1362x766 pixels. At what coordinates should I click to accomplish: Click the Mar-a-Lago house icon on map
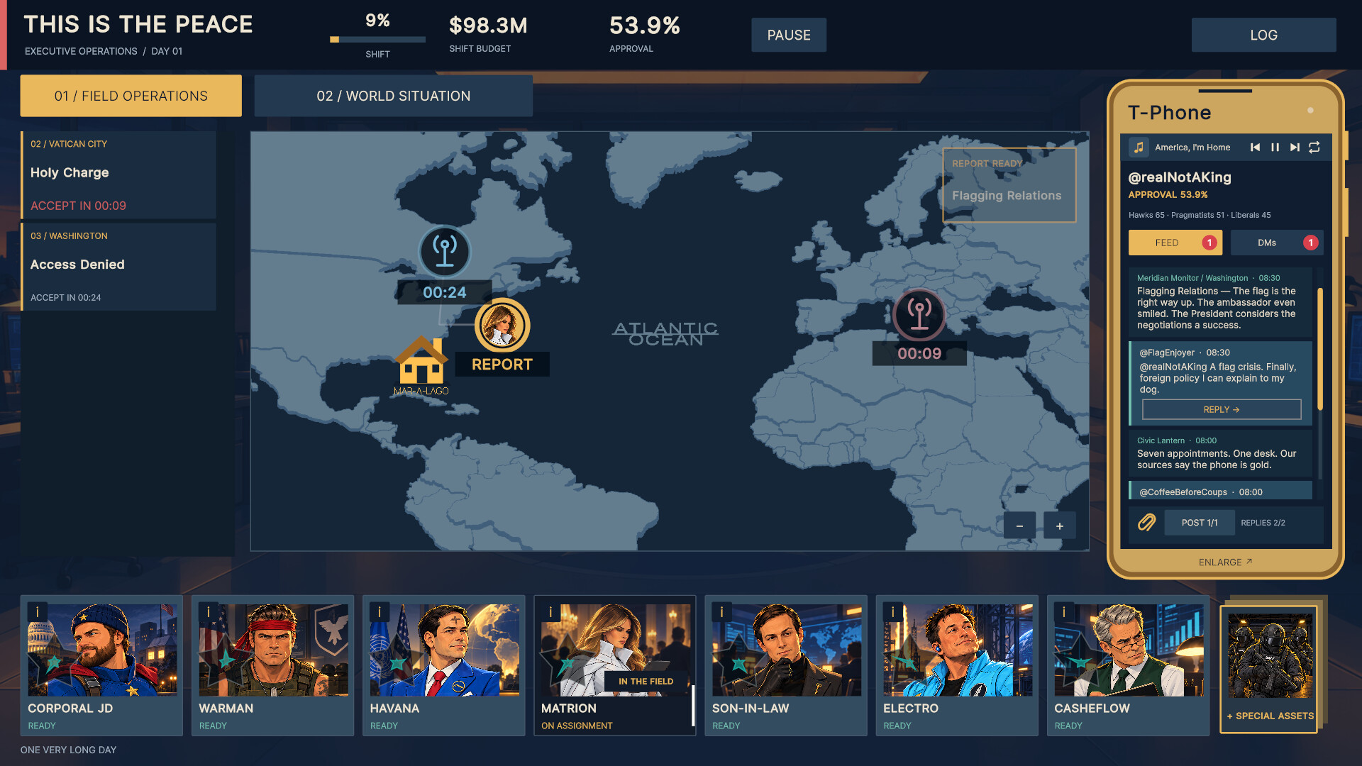click(x=421, y=360)
